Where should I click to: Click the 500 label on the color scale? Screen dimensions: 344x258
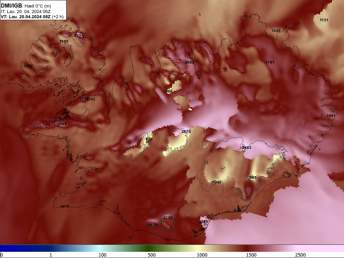(x=152, y=255)
